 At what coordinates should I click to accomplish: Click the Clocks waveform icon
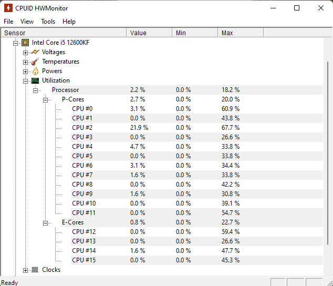[x=35, y=270]
